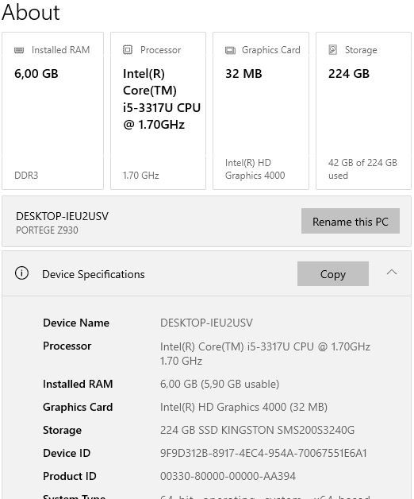This screenshot has height=499, width=414.
Task: Open the Processor i5-3317U card
Action: tap(159, 110)
